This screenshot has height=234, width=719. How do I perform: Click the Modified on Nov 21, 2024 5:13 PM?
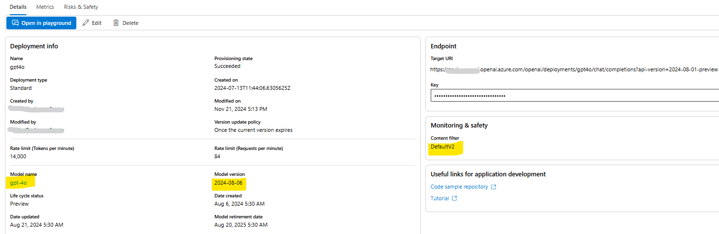[241, 109]
